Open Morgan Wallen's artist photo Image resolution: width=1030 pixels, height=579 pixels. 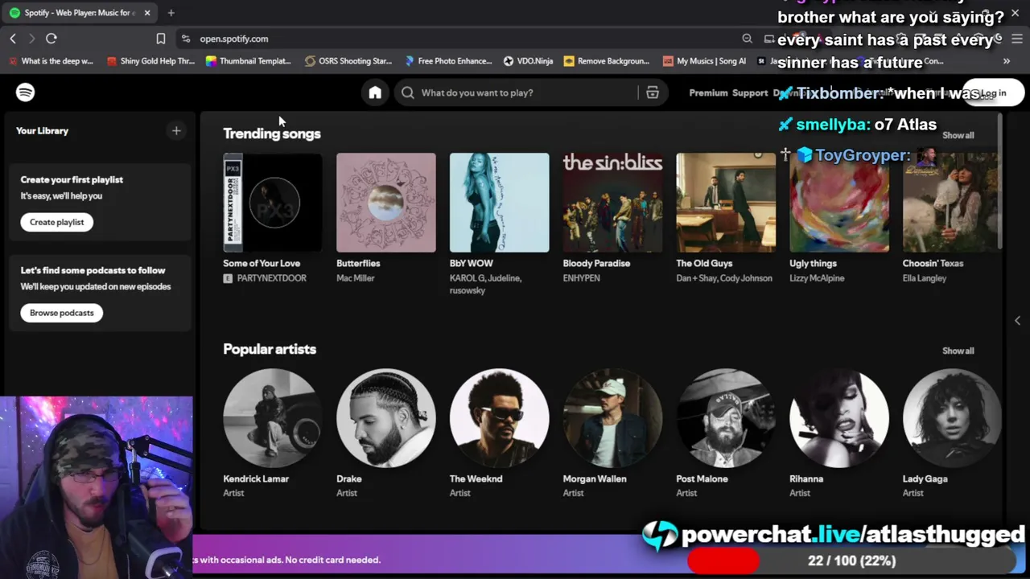pos(613,418)
